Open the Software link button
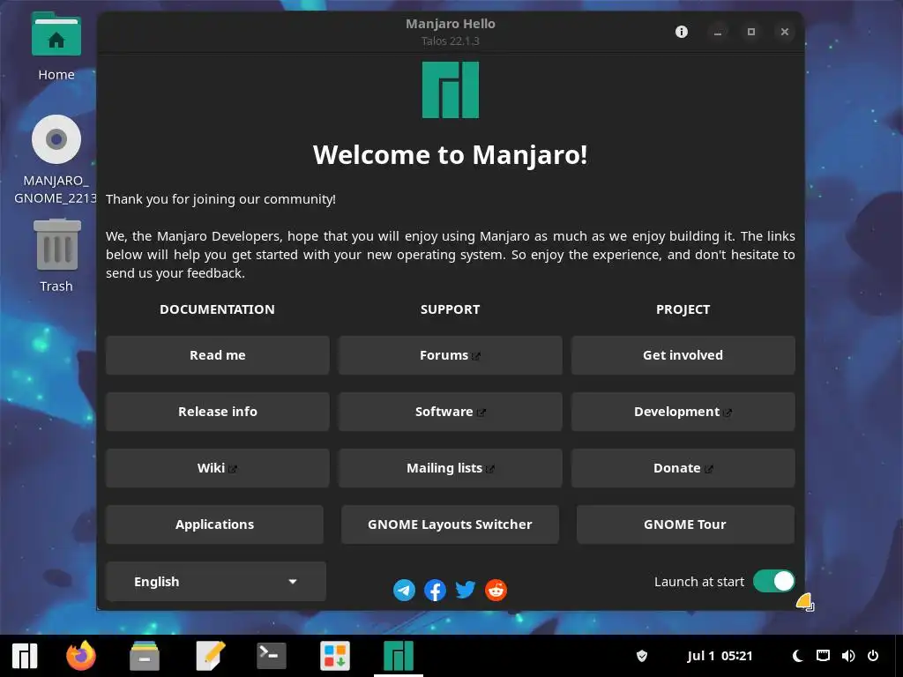The width and height of the screenshot is (903, 677). [451, 412]
